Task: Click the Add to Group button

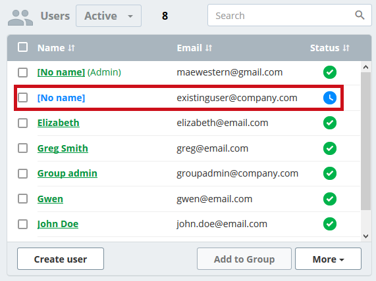Action: coord(244,259)
